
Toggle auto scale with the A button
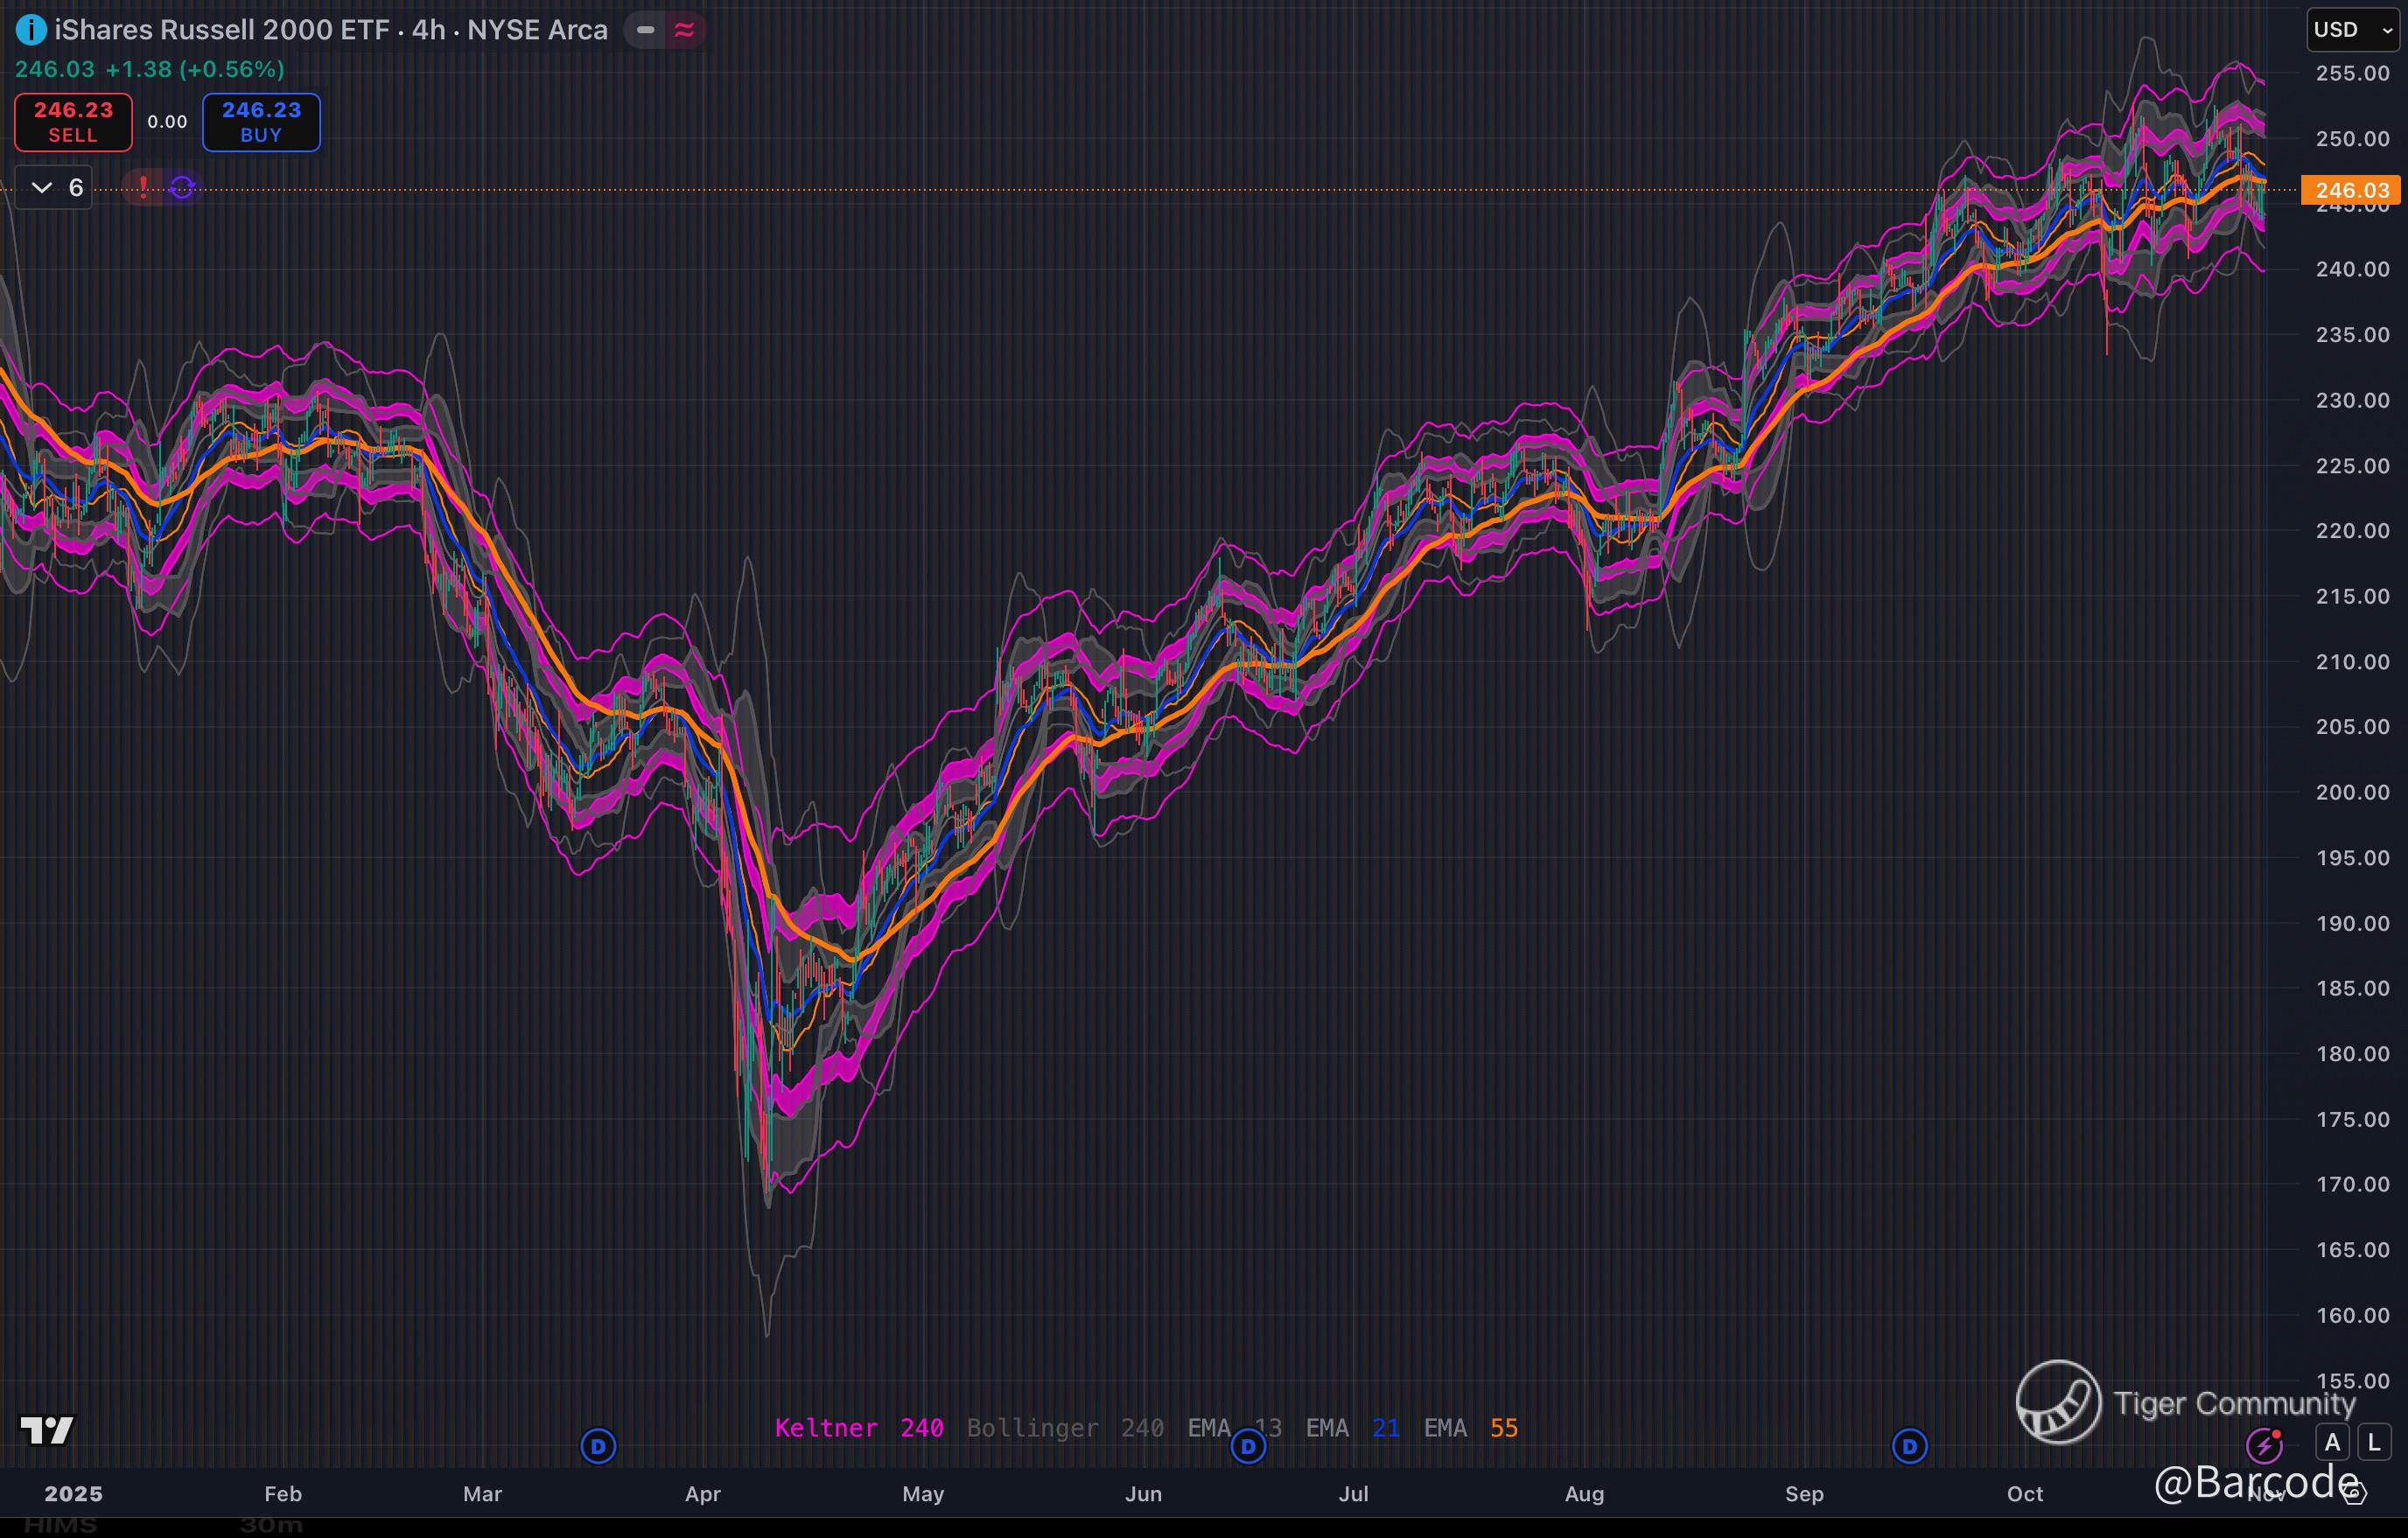2332,1443
